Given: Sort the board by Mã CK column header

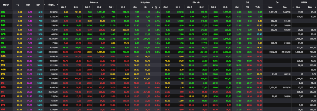Looking at the screenshot, I should coord(4,4).
